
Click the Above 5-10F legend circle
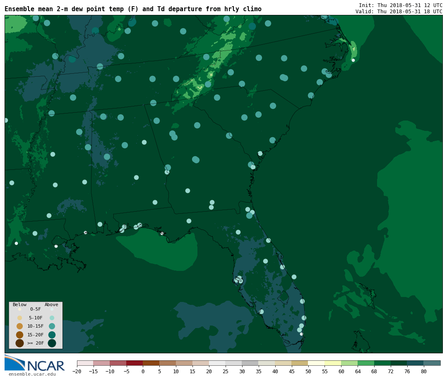[x=52, y=318]
